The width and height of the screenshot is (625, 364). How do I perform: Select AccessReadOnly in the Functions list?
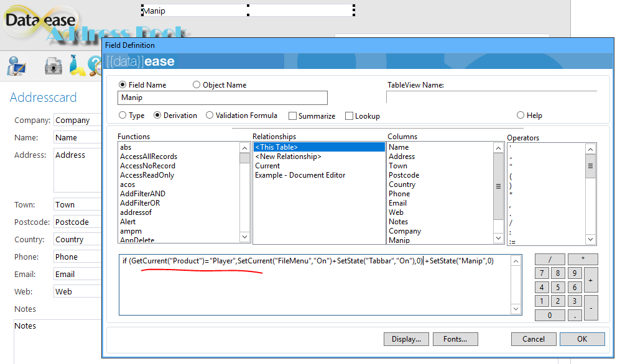[x=147, y=175]
